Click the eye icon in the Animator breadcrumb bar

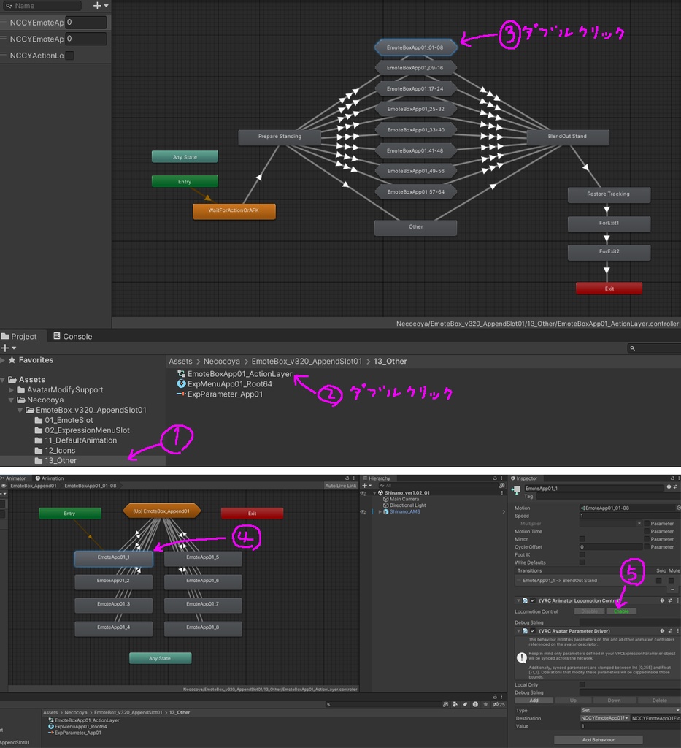tap(4, 487)
